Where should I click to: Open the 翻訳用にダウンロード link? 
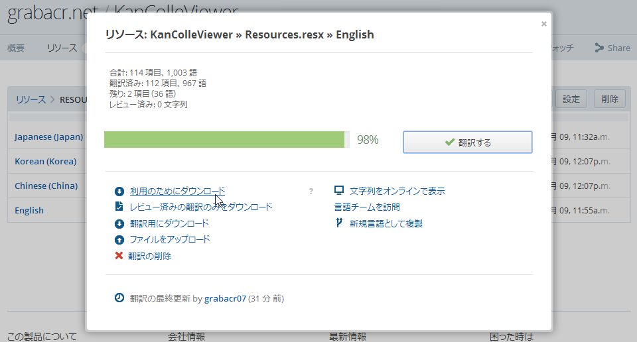[169, 223]
